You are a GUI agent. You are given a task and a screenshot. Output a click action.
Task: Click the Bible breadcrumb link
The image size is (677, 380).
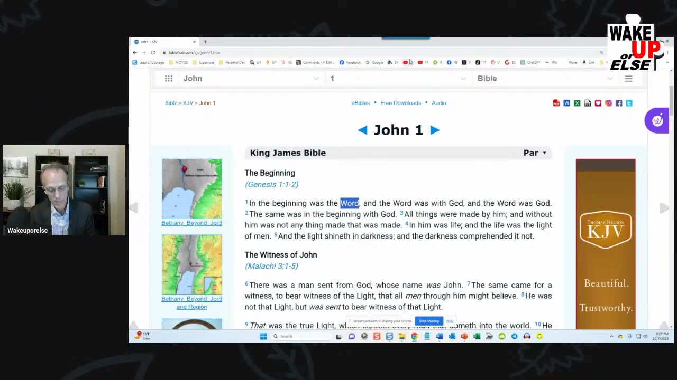click(171, 103)
